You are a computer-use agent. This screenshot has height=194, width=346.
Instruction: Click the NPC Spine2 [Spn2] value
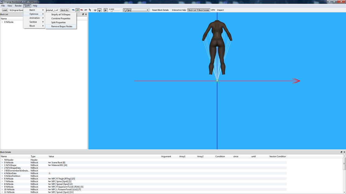click(62, 184)
